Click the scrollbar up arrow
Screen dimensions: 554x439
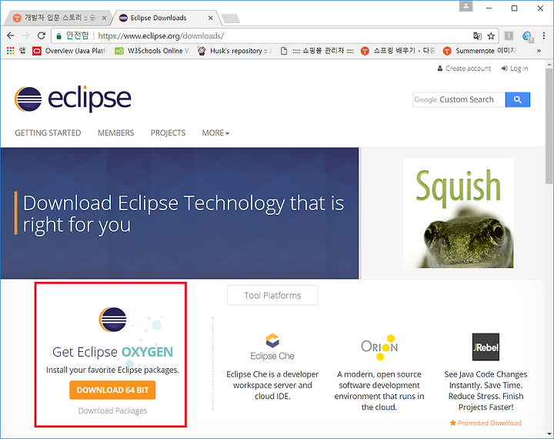549,65
